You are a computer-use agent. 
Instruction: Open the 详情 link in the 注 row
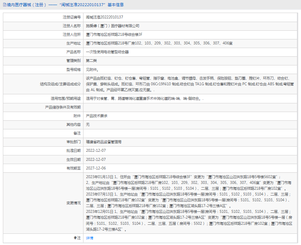(x=90, y=238)
